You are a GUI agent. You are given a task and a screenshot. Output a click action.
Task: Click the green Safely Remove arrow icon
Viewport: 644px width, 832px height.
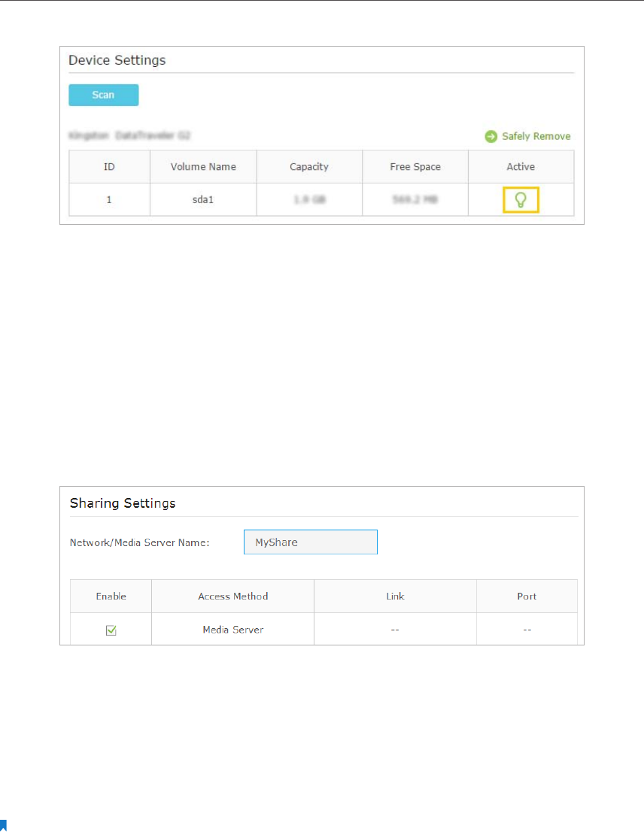(491, 136)
